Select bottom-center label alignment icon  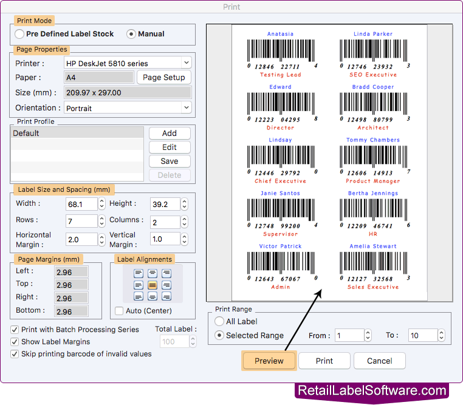click(x=153, y=296)
